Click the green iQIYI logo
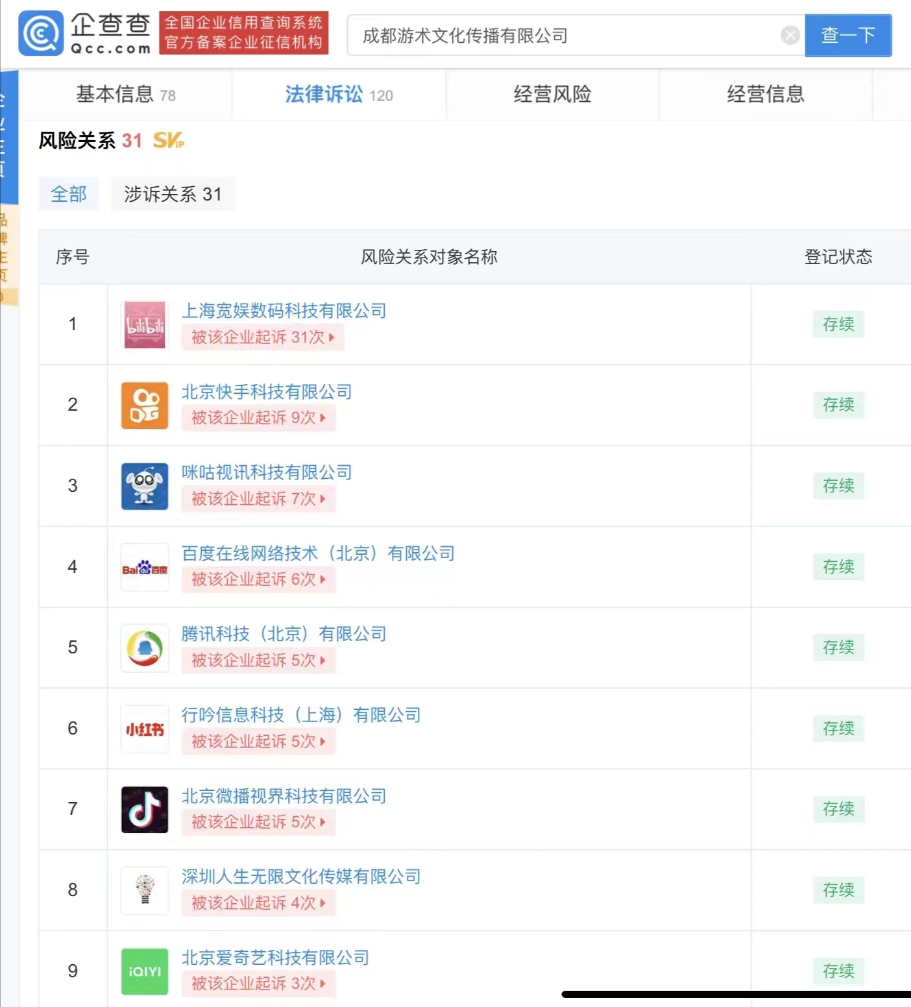The image size is (911, 1007). click(x=144, y=971)
